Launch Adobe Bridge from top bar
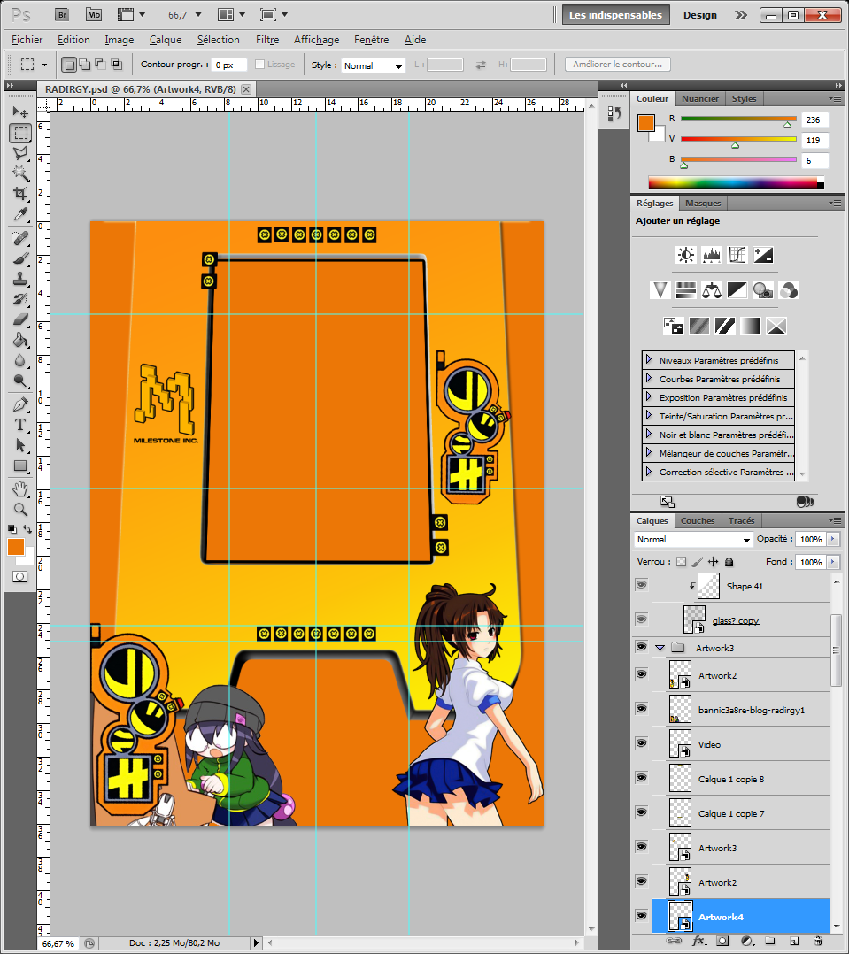The image size is (849, 954). point(62,14)
